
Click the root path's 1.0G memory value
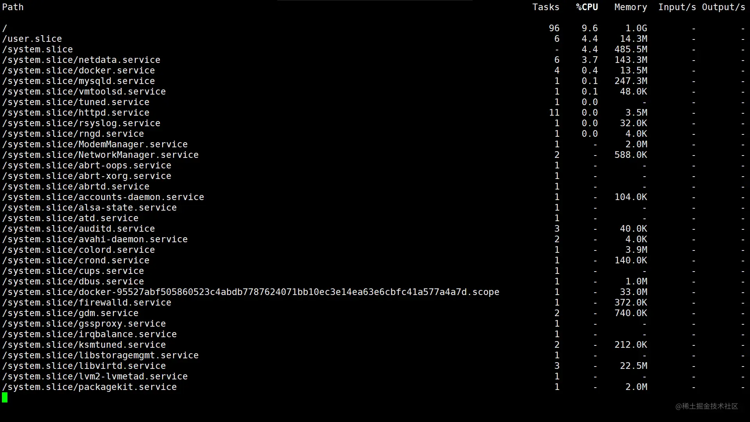coord(636,29)
